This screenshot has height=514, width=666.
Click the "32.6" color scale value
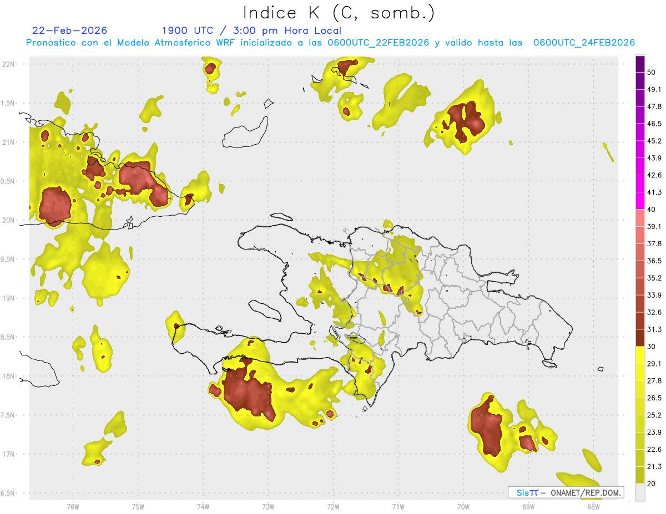654,313
